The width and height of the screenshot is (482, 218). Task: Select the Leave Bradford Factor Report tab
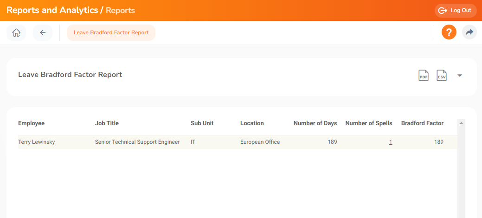(x=111, y=32)
